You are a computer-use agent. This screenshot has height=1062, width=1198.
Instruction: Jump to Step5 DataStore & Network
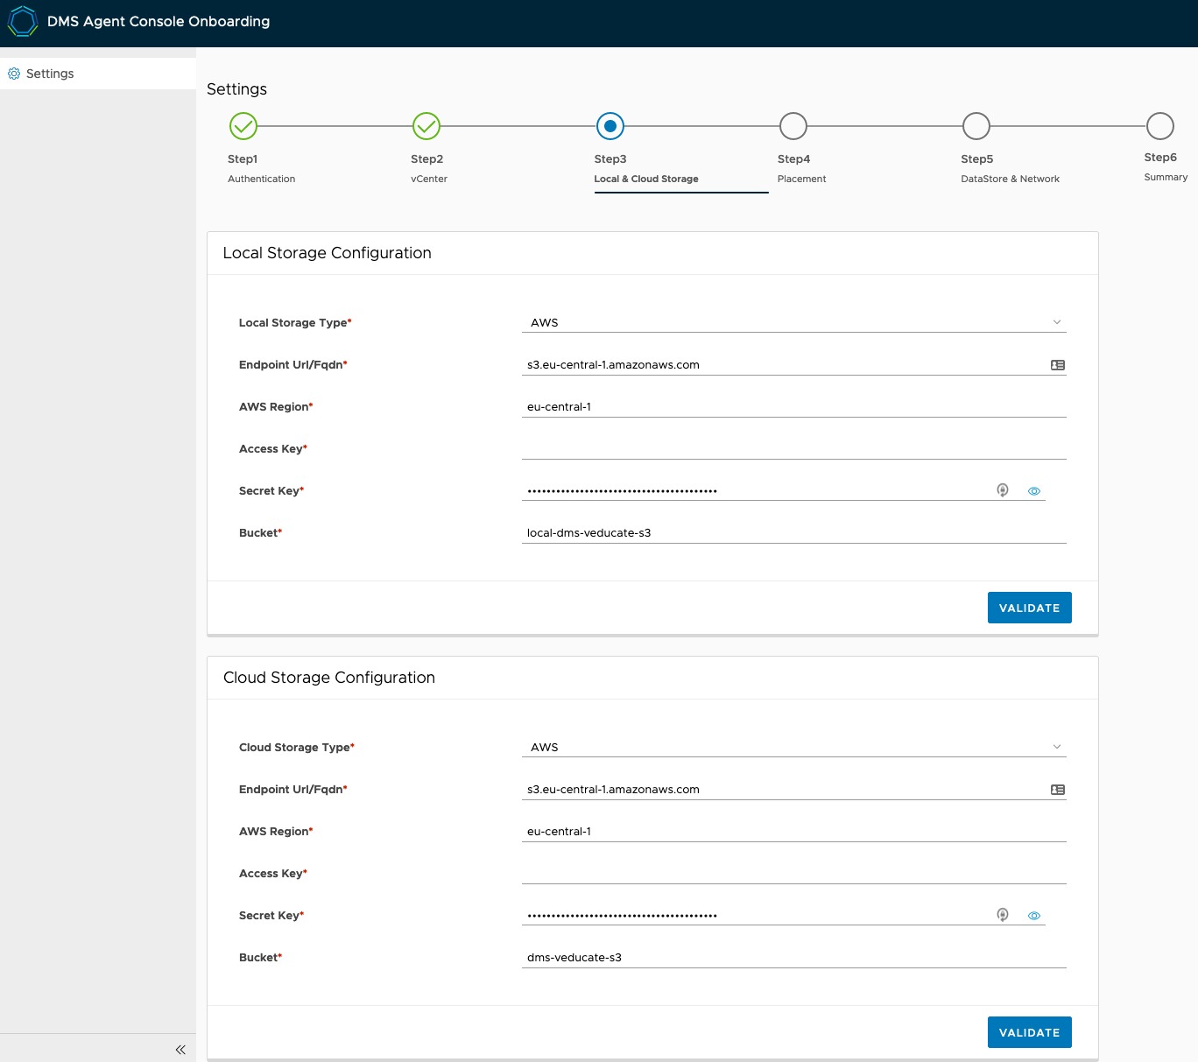(976, 126)
